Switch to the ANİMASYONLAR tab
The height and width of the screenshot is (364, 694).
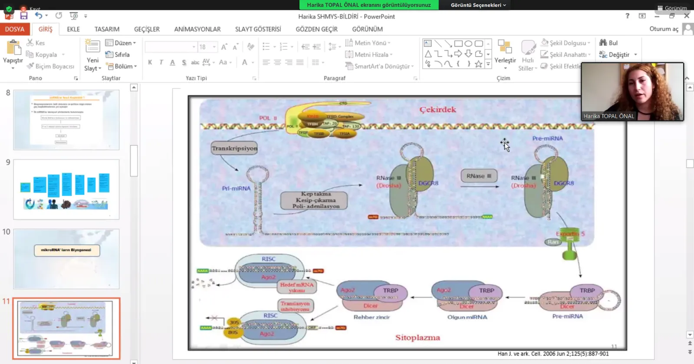(197, 29)
